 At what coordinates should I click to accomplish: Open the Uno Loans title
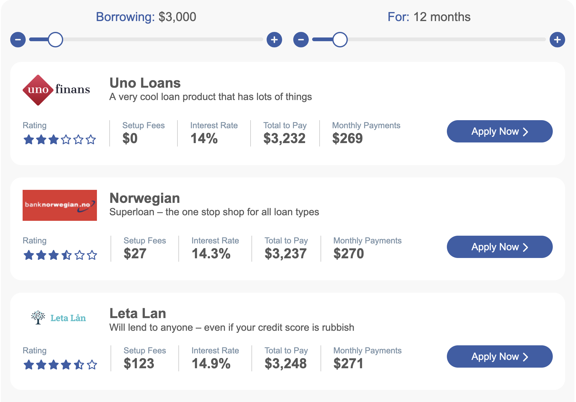tap(145, 83)
